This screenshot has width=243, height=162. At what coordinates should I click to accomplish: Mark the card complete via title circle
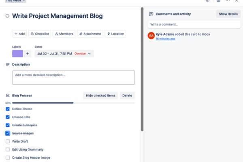(7, 16)
